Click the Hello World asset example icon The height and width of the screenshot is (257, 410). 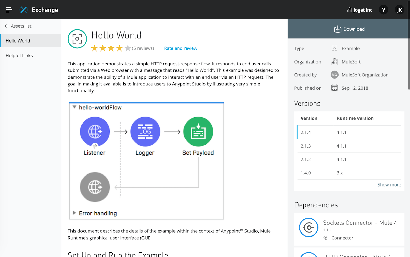tap(77, 39)
